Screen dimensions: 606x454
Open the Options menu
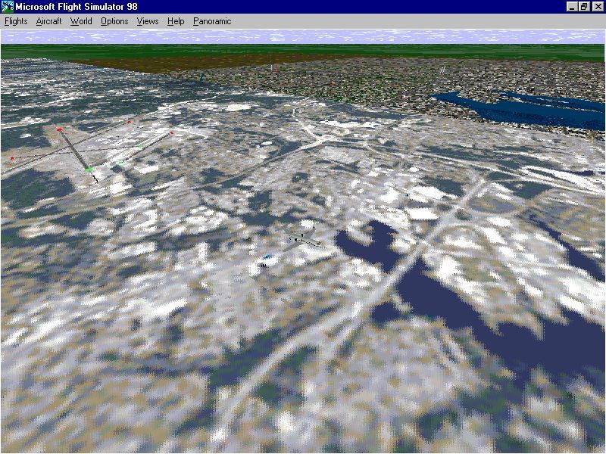point(114,21)
